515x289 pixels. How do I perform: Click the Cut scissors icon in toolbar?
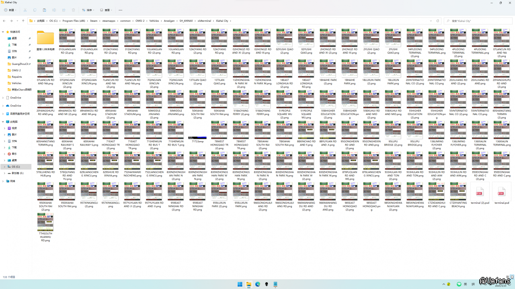25,10
